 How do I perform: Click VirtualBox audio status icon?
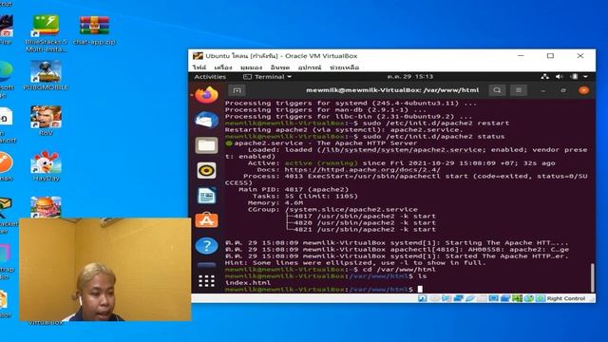tap(446, 298)
